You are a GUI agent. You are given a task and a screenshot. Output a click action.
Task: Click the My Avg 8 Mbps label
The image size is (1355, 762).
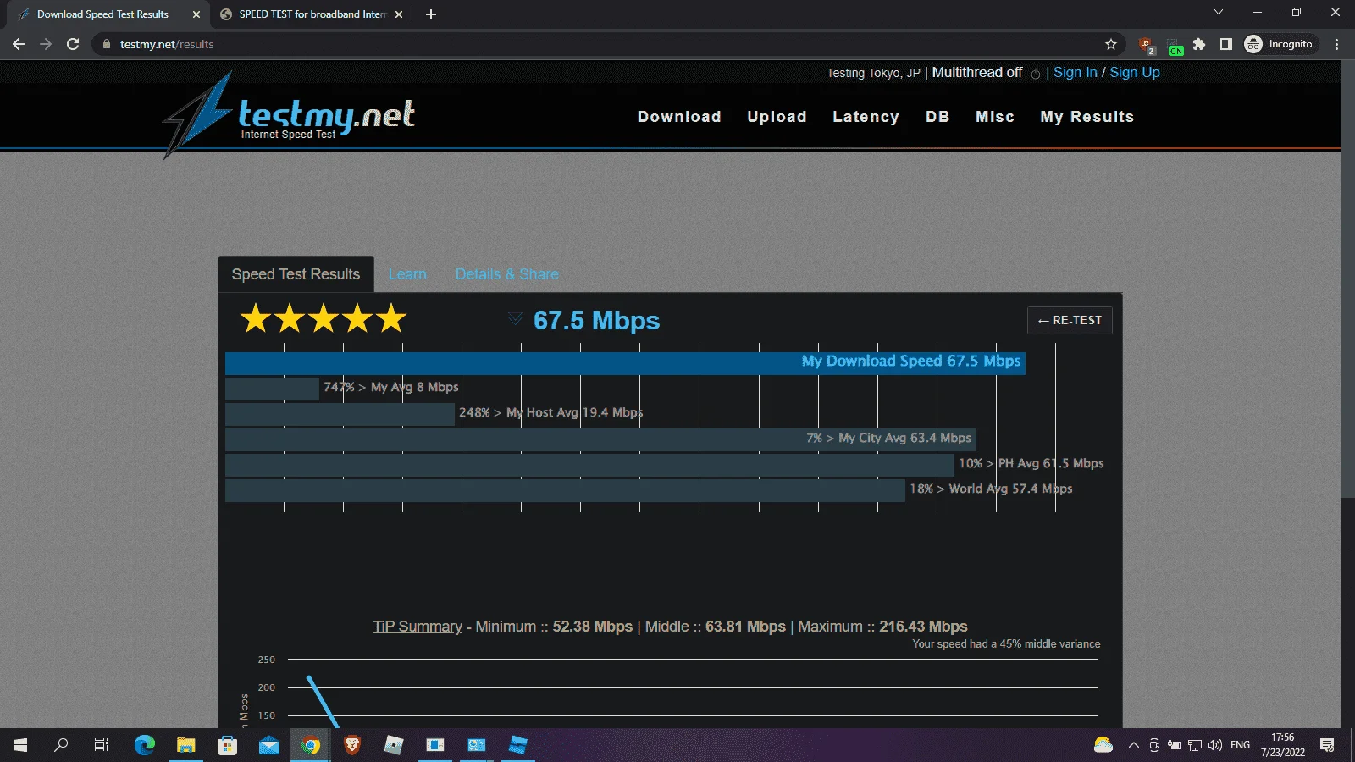[x=391, y=387]
